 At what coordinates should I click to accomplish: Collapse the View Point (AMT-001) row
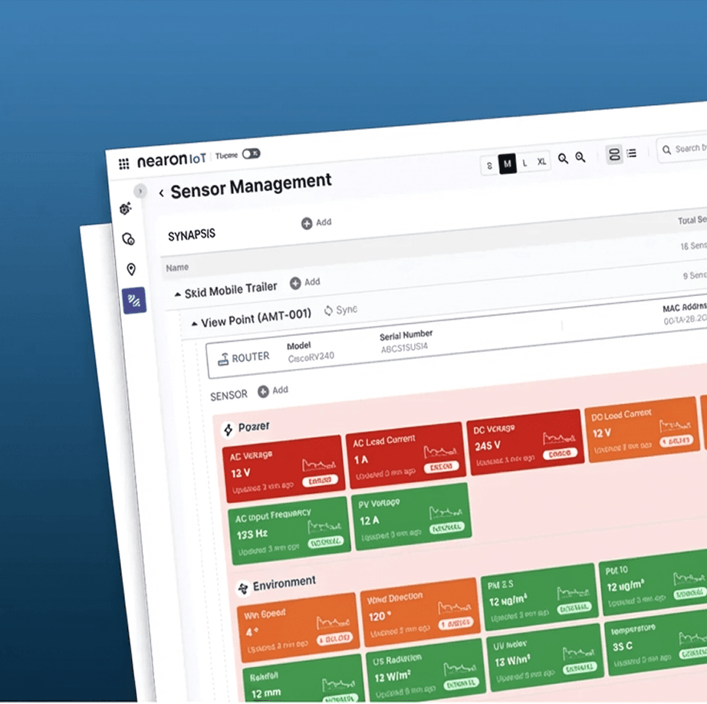(194, 324)
